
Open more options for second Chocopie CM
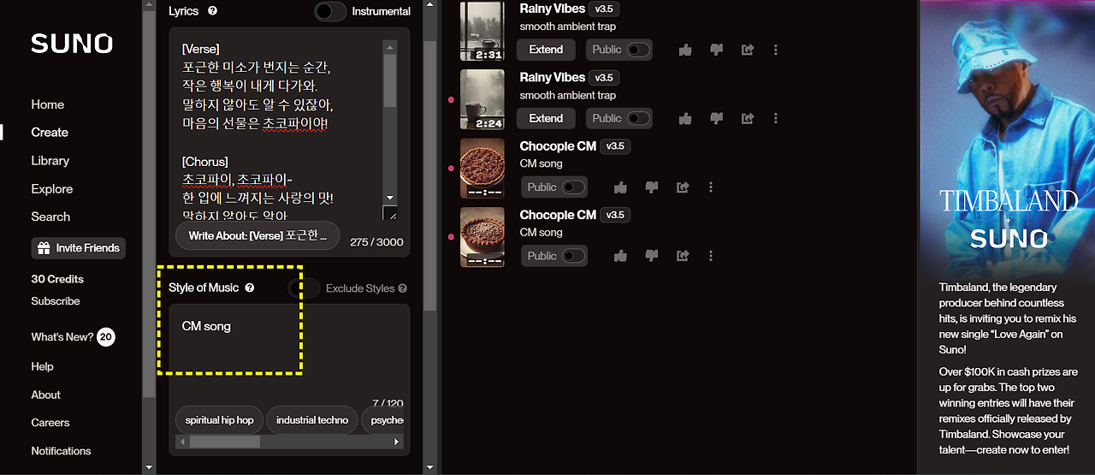(711, 256)
